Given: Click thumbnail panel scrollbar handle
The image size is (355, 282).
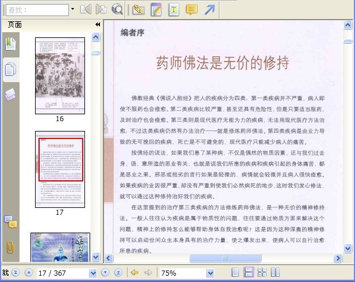Looking at the screenshot, I should pyautogui.click(x=96, y=53).
